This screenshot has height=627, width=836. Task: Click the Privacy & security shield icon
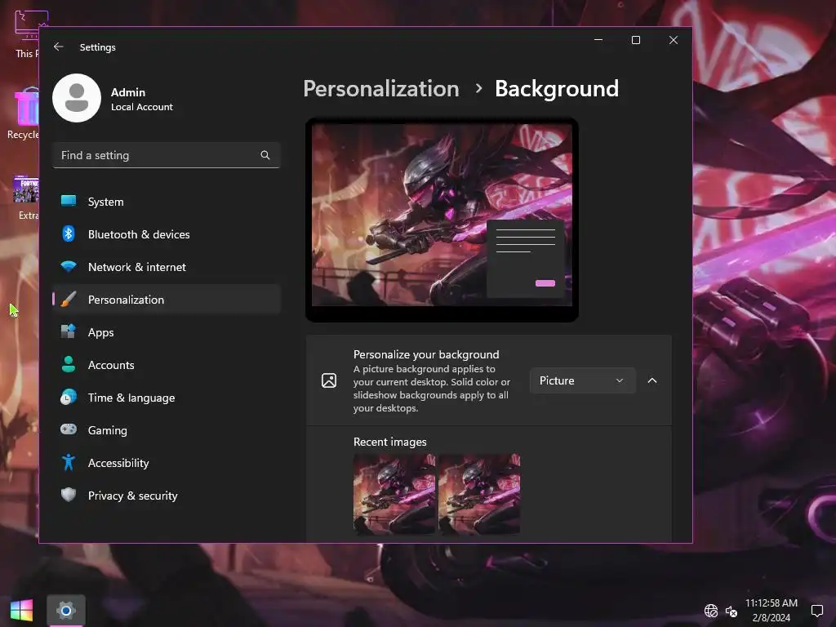[69, 495]
